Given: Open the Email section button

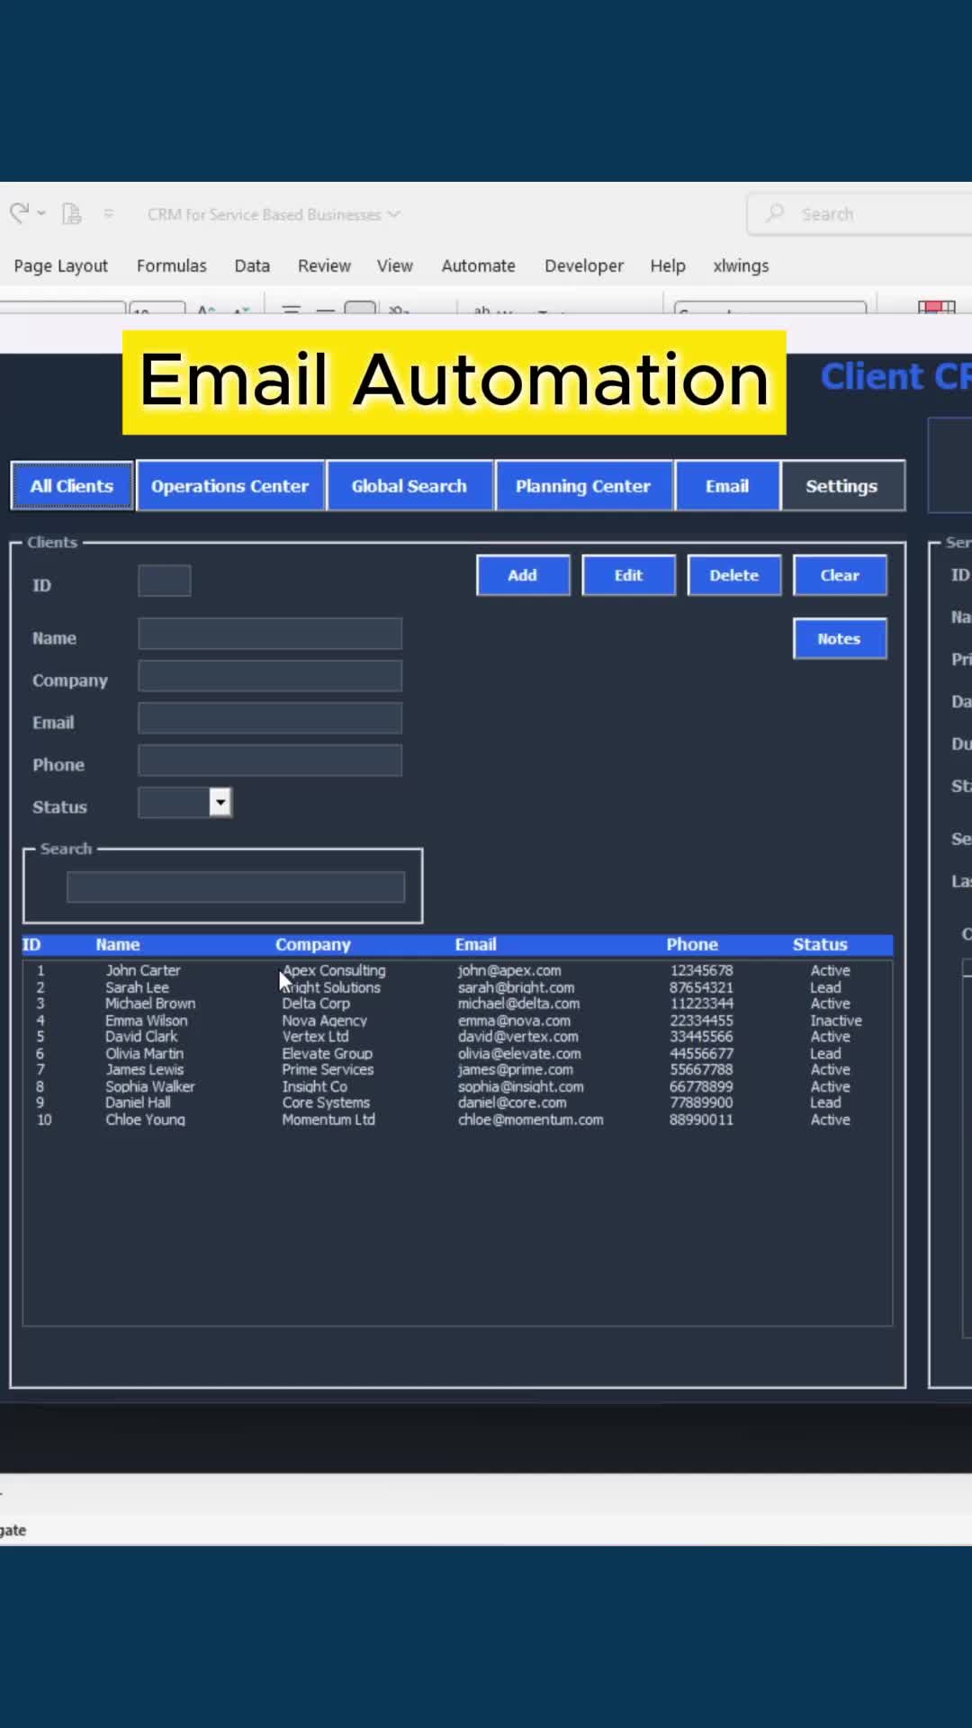Looking at the screenshot, I should [x=727, y=486].
